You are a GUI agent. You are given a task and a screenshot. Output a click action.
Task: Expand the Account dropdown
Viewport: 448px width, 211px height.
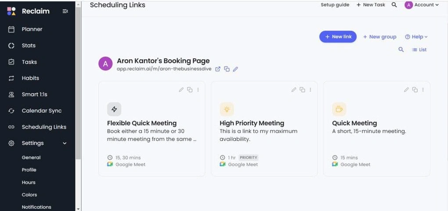click(422, 5)
